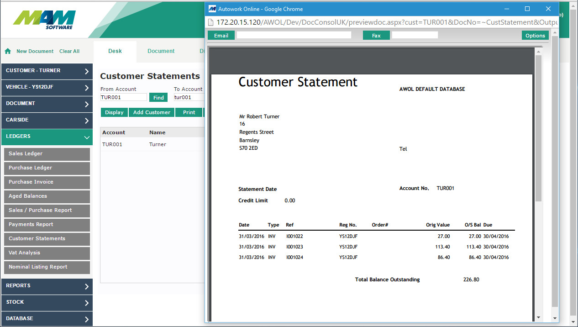Expand the Stock section
The height and width of the screenshot is (327, 578).
(x=47, y=302)
